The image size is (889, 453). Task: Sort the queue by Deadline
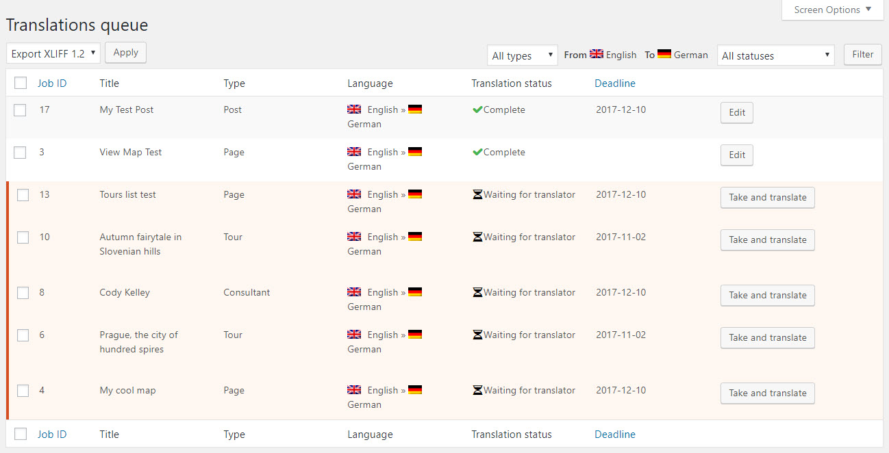[x=614, y=83]
